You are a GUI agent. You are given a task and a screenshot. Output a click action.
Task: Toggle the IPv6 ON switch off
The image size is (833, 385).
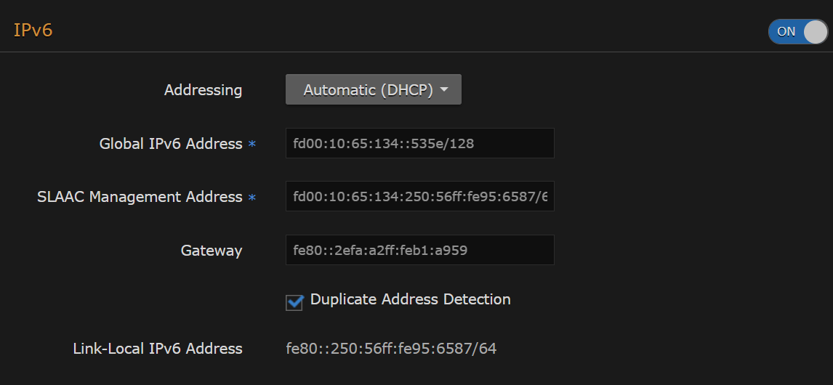(x=797, y=31)
